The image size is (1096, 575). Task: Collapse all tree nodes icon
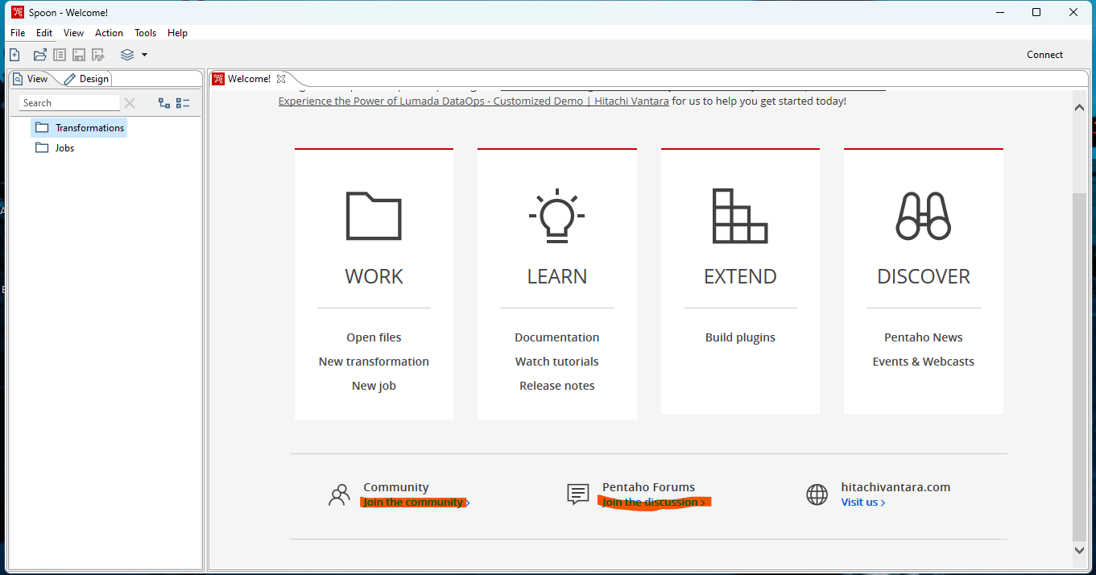[x=183, y=103]
